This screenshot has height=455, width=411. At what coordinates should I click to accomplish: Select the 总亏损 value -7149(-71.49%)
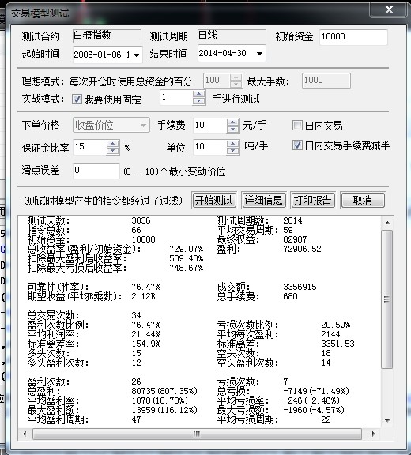click(316, 391)
